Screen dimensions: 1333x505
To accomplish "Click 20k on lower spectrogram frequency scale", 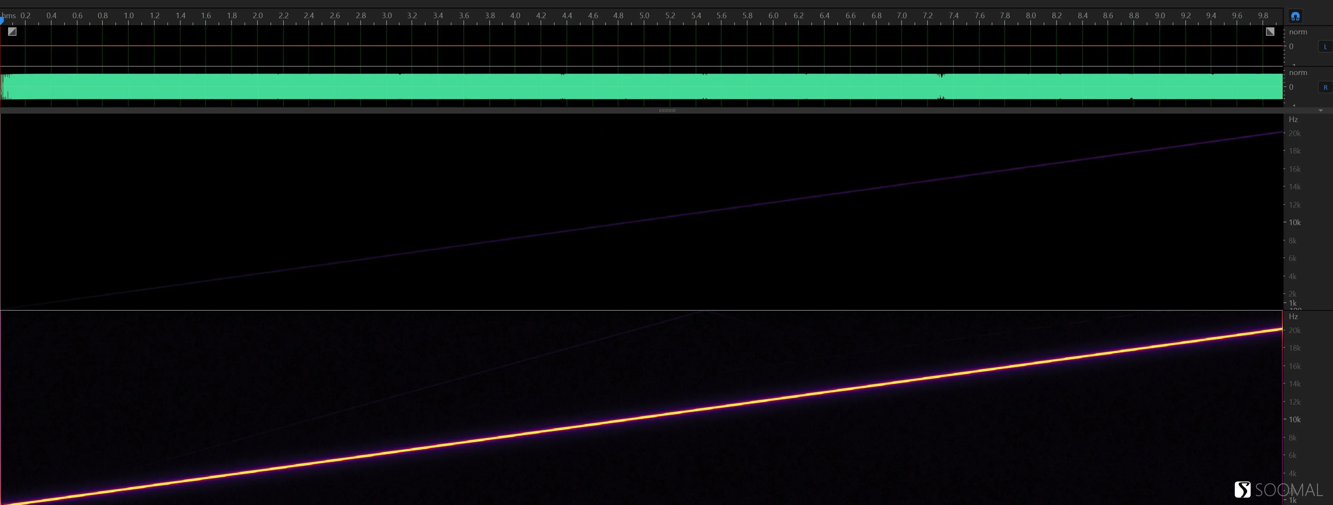I will coord(1295,331).
